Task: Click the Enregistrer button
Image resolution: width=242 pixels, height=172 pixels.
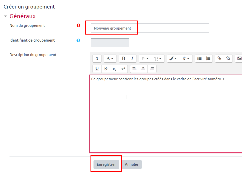Action: click(x=106, y=164)
